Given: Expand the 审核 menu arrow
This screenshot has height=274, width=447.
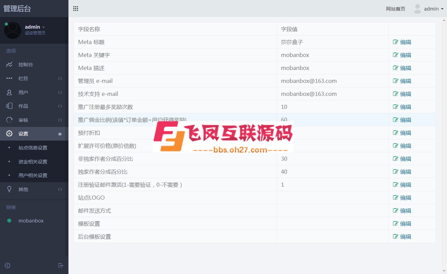Looking at the screenshot, I should point(60,120).
